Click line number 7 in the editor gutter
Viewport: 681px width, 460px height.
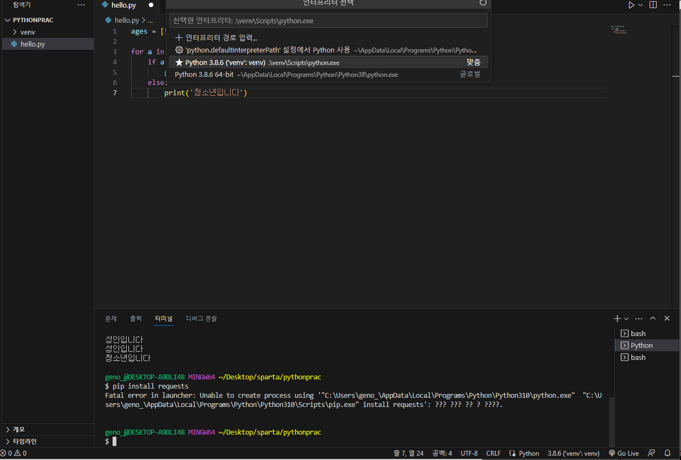point(114,93)
